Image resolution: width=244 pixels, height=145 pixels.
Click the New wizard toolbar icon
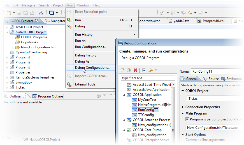click(9, 13)
